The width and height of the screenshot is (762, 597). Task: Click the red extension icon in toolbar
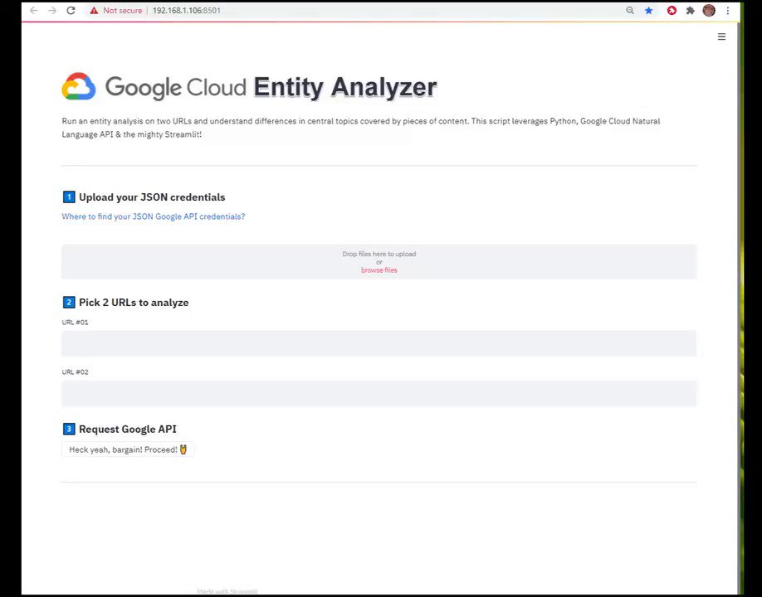tap(672, 11)
